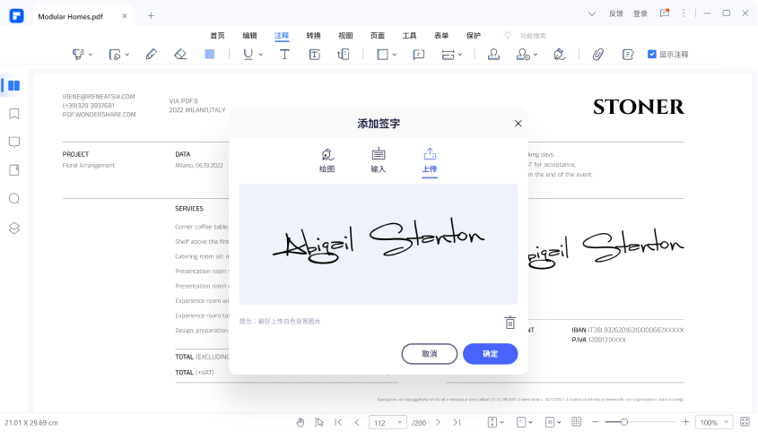Select the hand pan tool
758x432 pixels.
point(301,422)
